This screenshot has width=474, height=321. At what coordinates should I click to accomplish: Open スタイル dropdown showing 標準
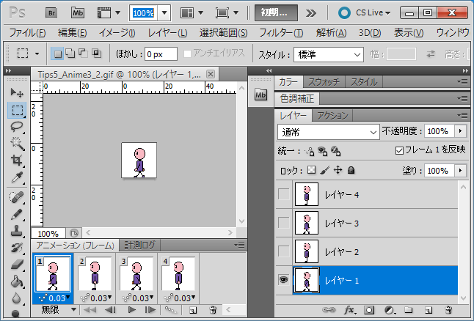328,55
